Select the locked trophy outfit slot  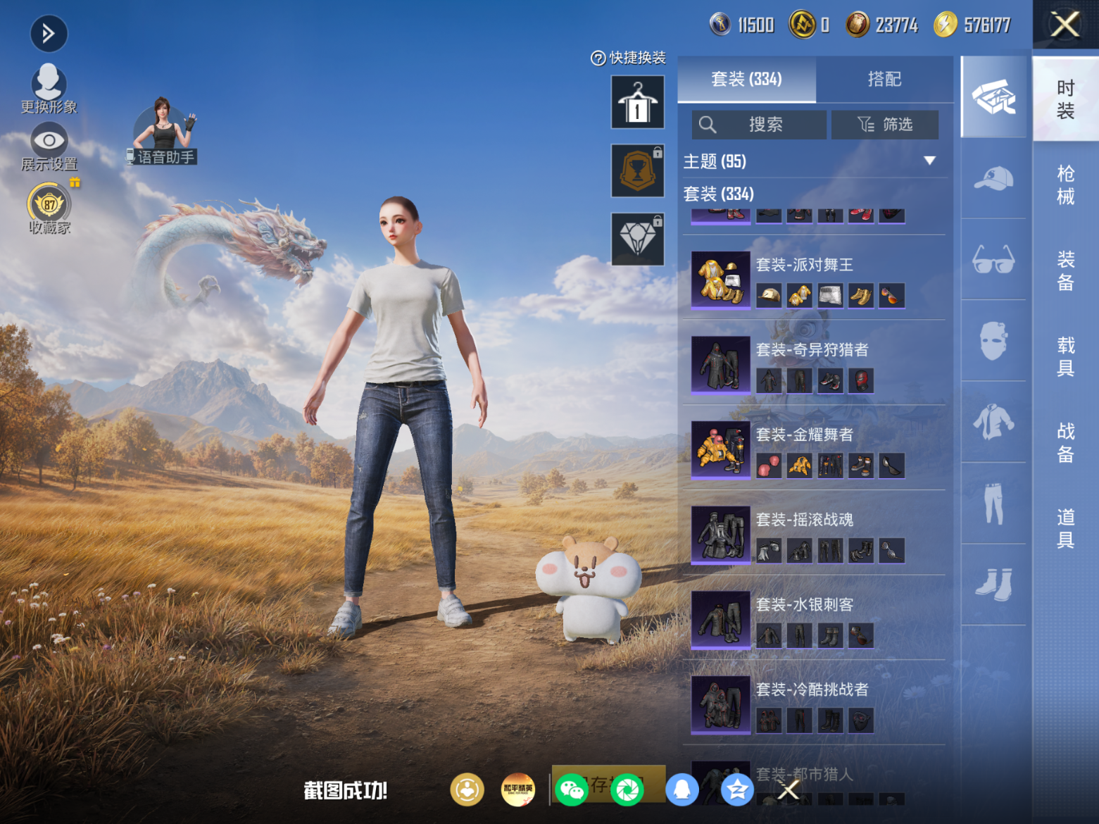(638, 171)
